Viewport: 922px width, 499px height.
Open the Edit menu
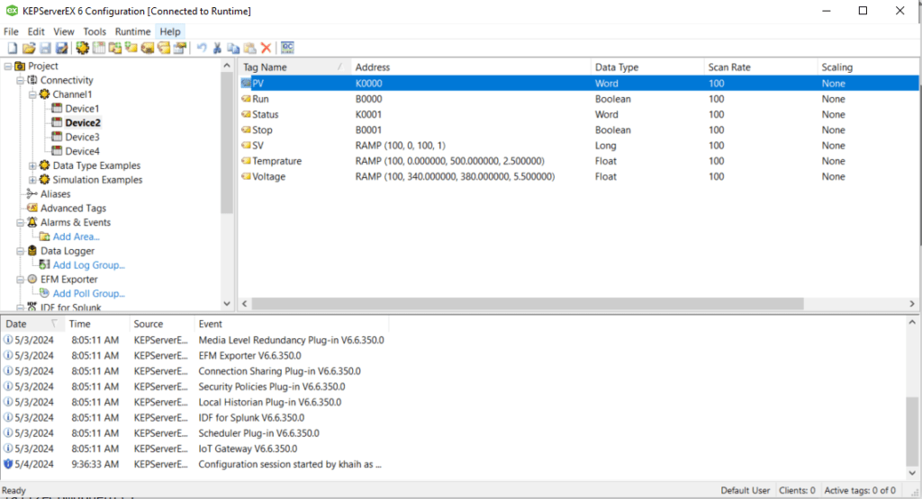[x=36, y=31]
